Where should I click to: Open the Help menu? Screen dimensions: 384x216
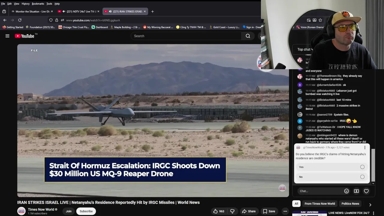57,4
